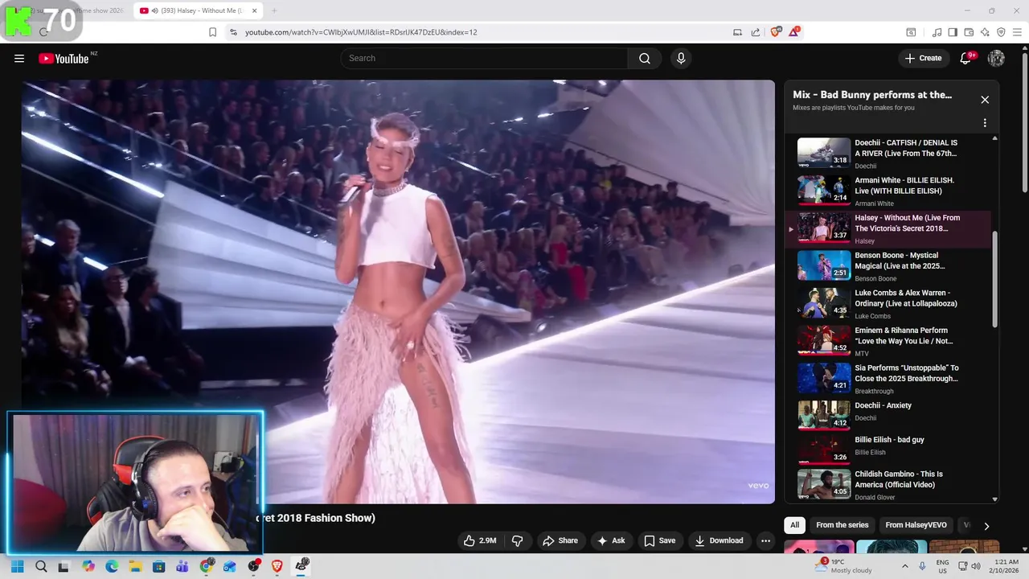Viewport: 1029px width, 579px height.
Task: Open the account avatar menu
Action: (996, 58)
